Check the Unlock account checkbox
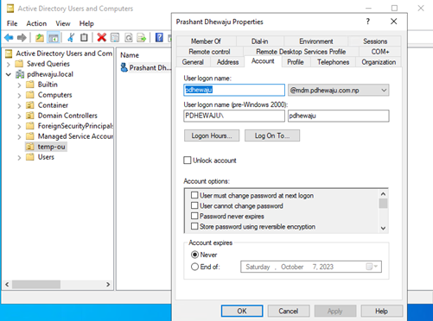This screenshot has width=433, height=321. coord(188,160)
